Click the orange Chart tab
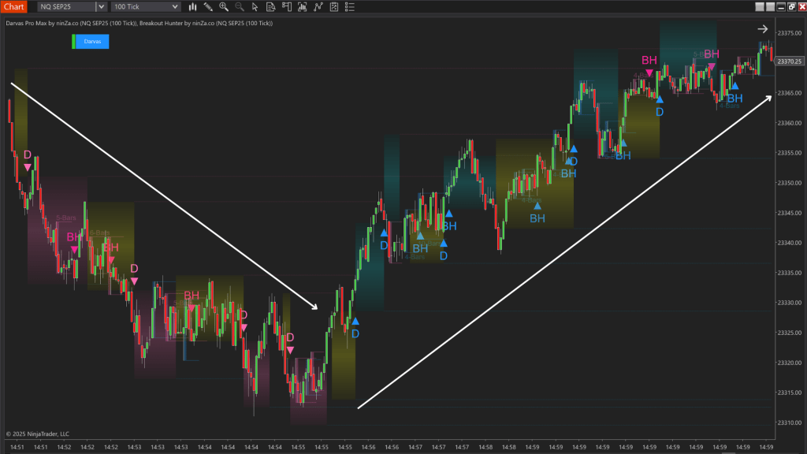 click(x=14, y=7)
